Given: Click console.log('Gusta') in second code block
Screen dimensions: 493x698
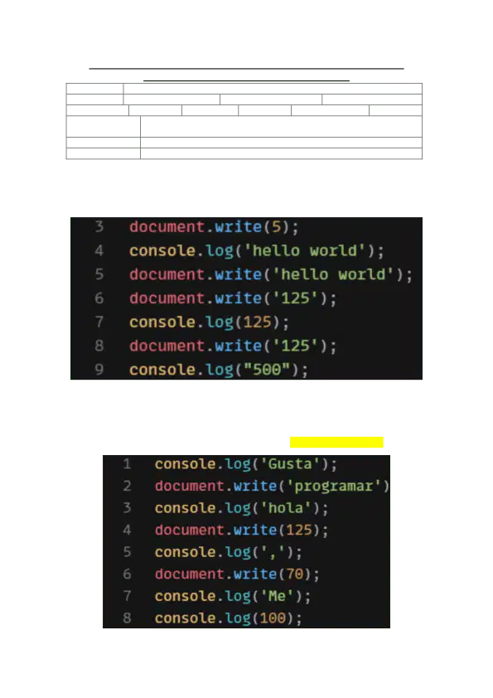Looking at the screenshot, I should 245,464.
